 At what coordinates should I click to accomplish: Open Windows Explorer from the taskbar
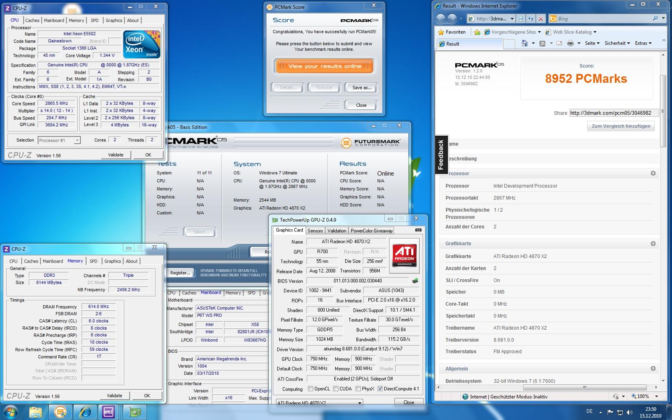(x=36, y=412)
